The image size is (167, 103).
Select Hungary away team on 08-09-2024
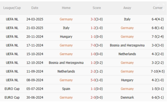tap(127, 80)
